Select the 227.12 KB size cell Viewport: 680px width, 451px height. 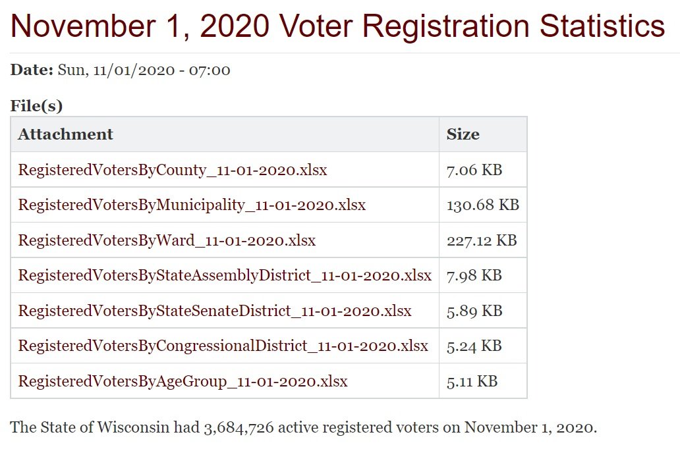click(x=481, y=240)
